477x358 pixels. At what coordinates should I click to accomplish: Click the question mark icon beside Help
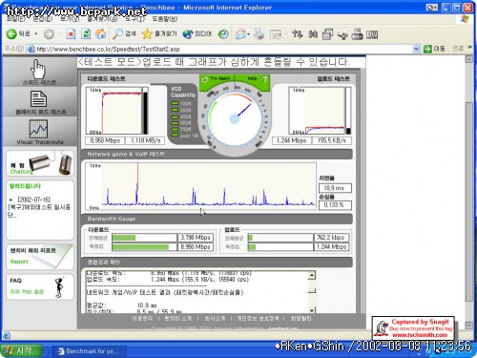[264, 78]
